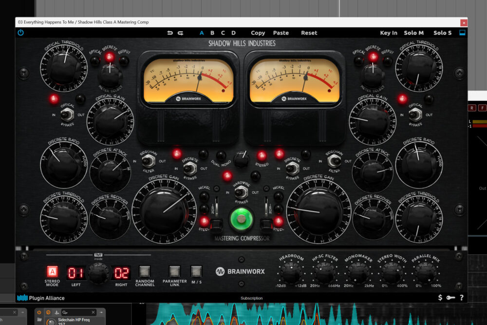Flip the left Discrete Bypass switch
Viewport: 487px width, 325px height.
tap(190, 168)
